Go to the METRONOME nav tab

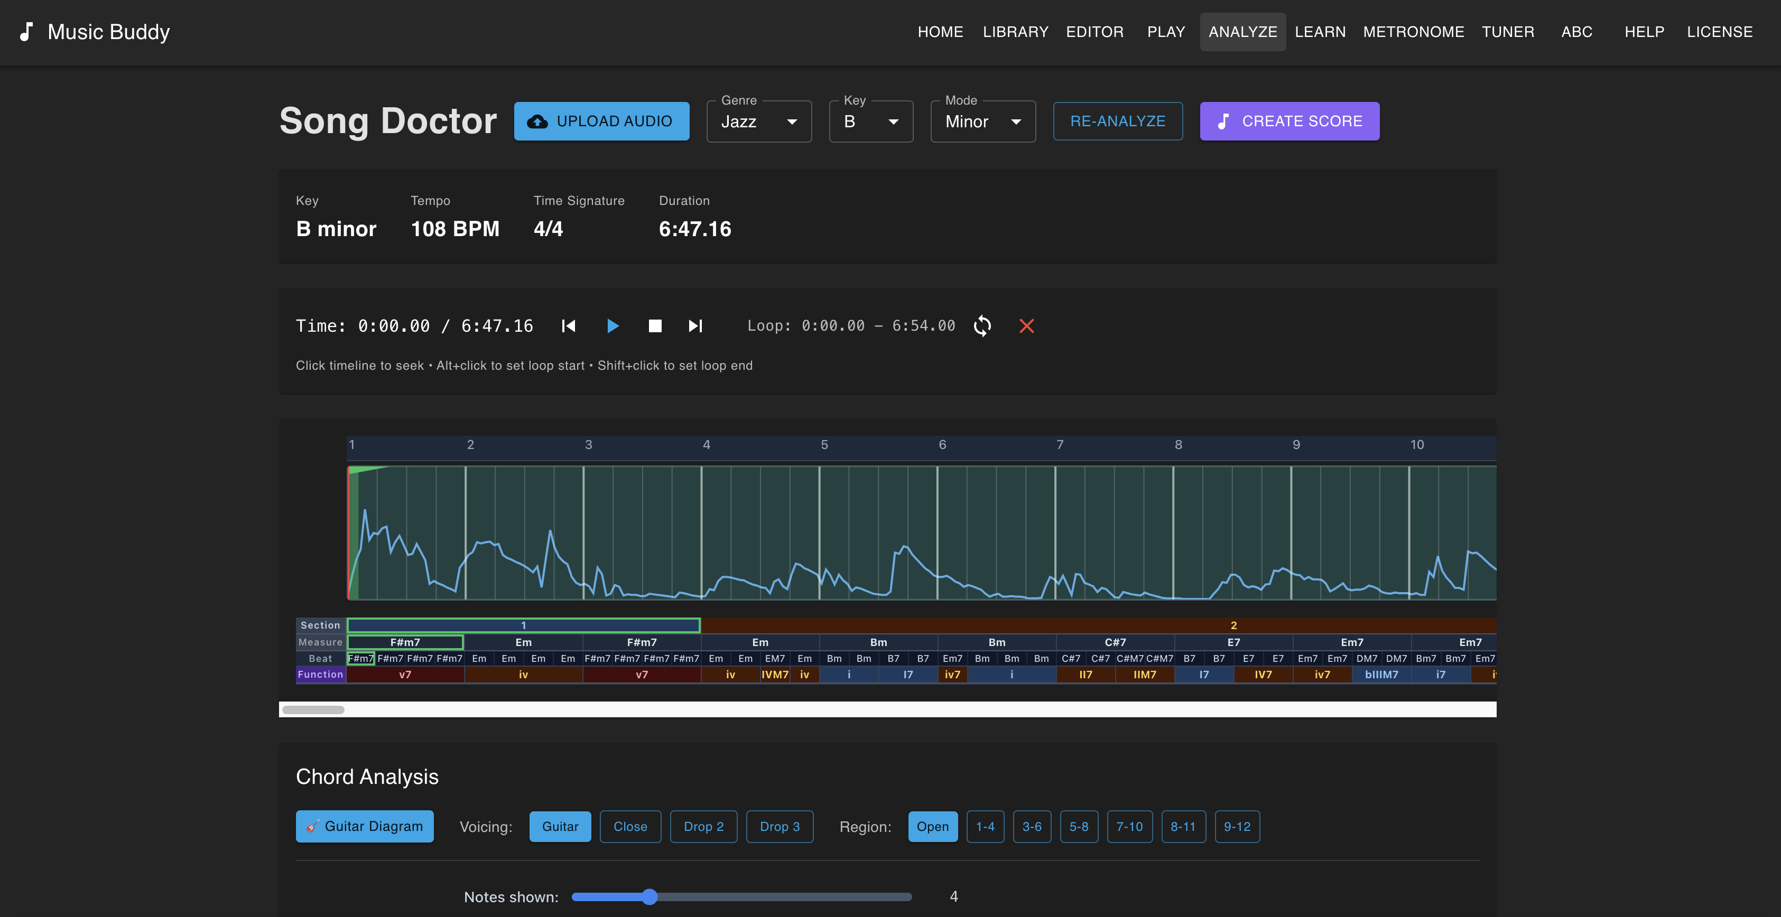point(1413,32)
